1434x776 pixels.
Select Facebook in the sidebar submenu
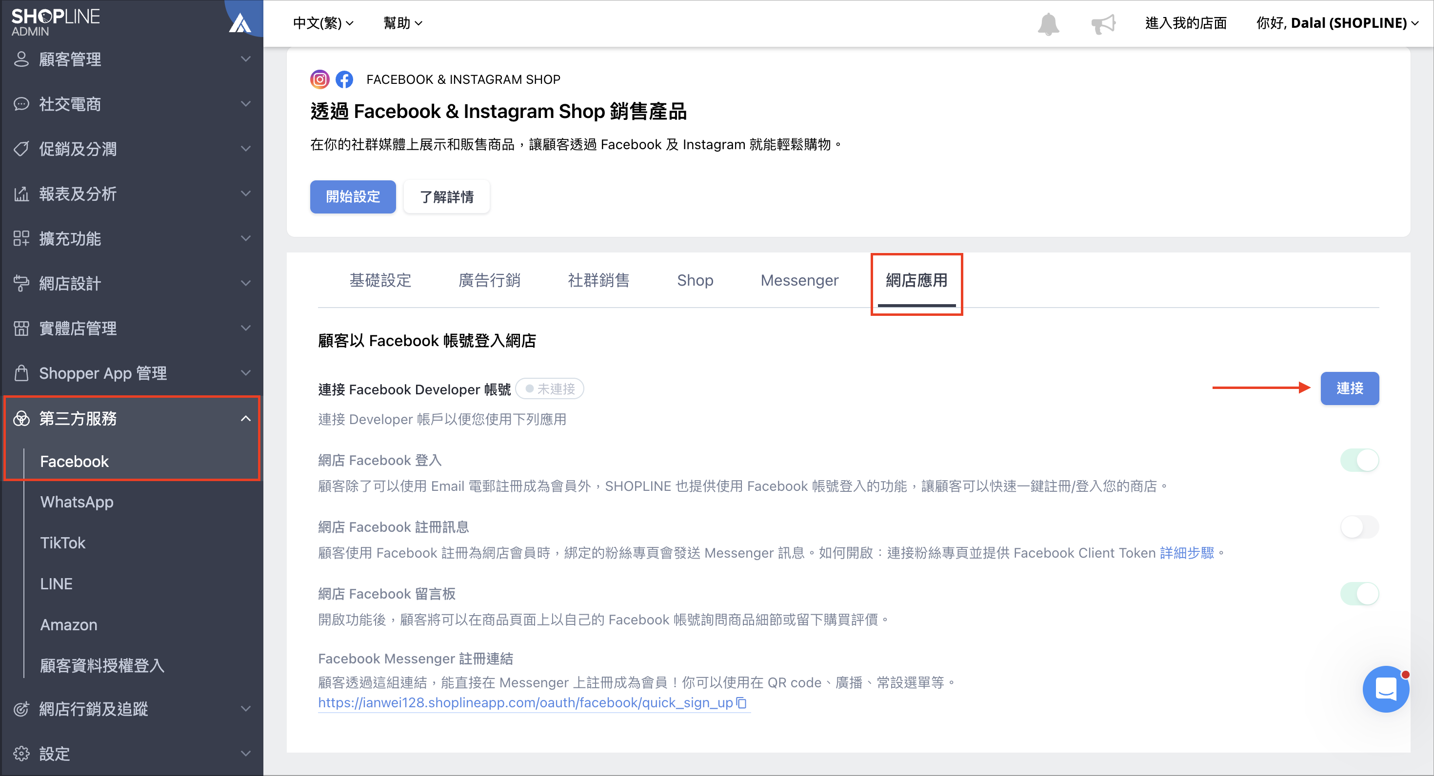click(74, 461)
